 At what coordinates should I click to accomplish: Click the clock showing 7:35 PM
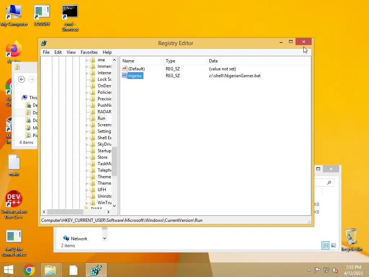pyautogui.click(x=353, y=267)
